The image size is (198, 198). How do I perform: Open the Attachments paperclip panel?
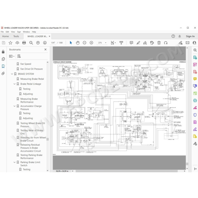click(x=3, y=73)
